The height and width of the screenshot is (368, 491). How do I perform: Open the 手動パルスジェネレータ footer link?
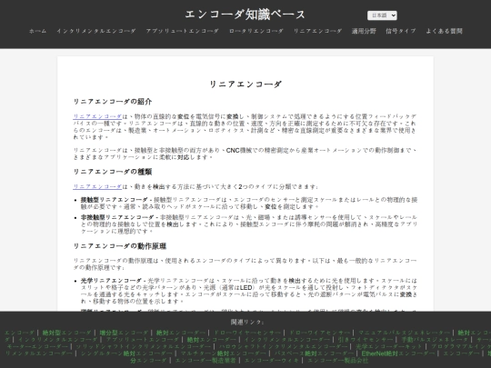(x=435, y=340)
